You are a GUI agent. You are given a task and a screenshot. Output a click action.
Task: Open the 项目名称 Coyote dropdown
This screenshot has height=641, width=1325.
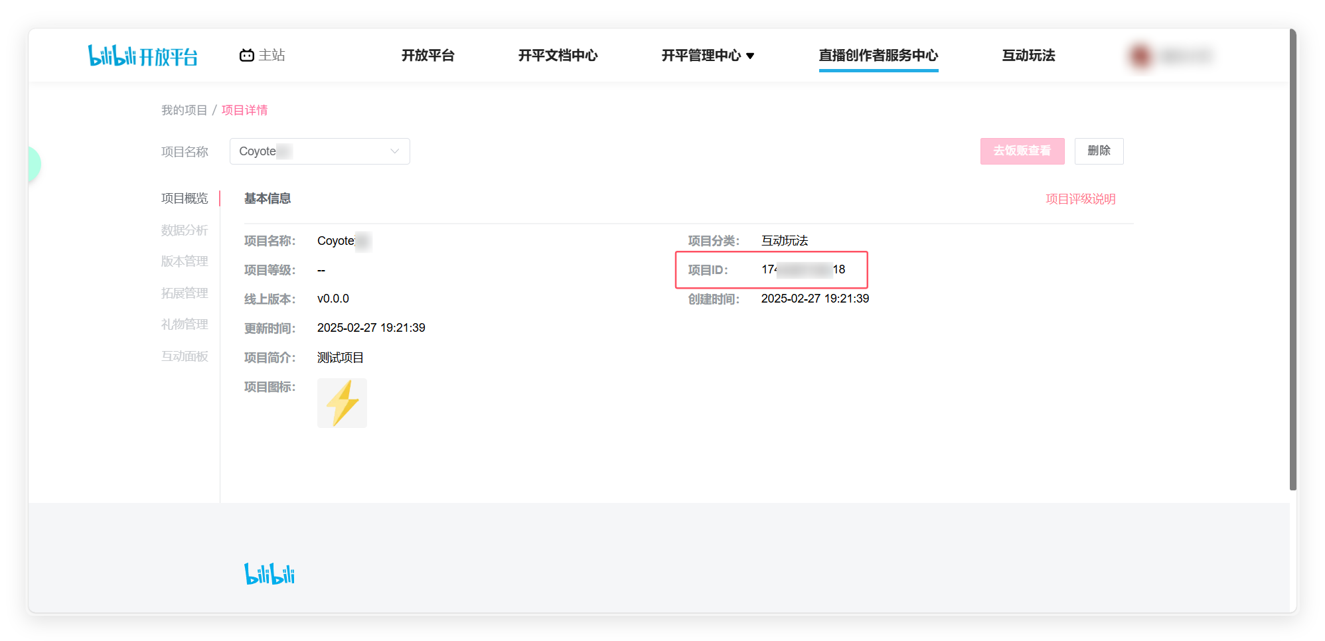tap(319, 151)
